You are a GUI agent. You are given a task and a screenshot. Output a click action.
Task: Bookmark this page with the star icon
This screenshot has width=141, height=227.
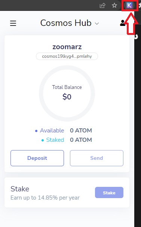click(114, 6)
